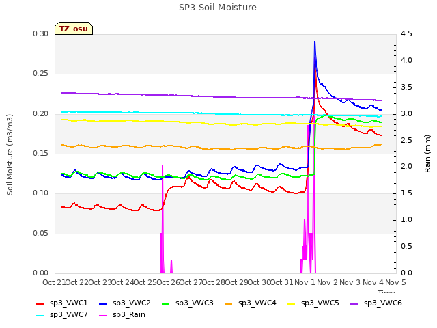Click the cyan sp3_VWC7 legend color marker
Image resolution: width=437 pixels, height=328 pixels.
pos(40,316)
